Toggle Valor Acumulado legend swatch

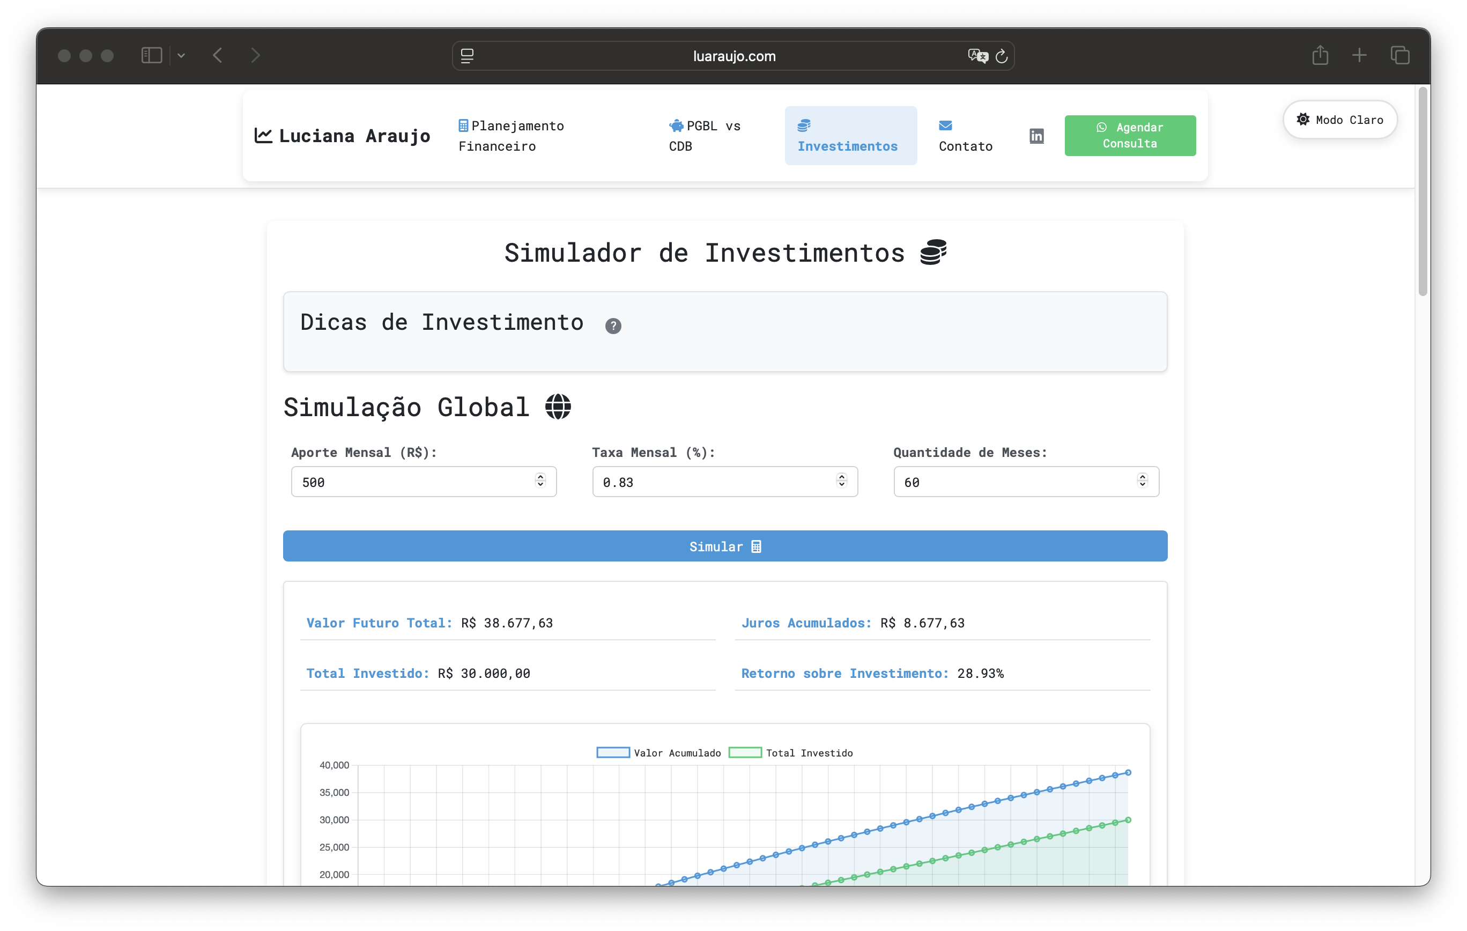click(x=613, y=752)
